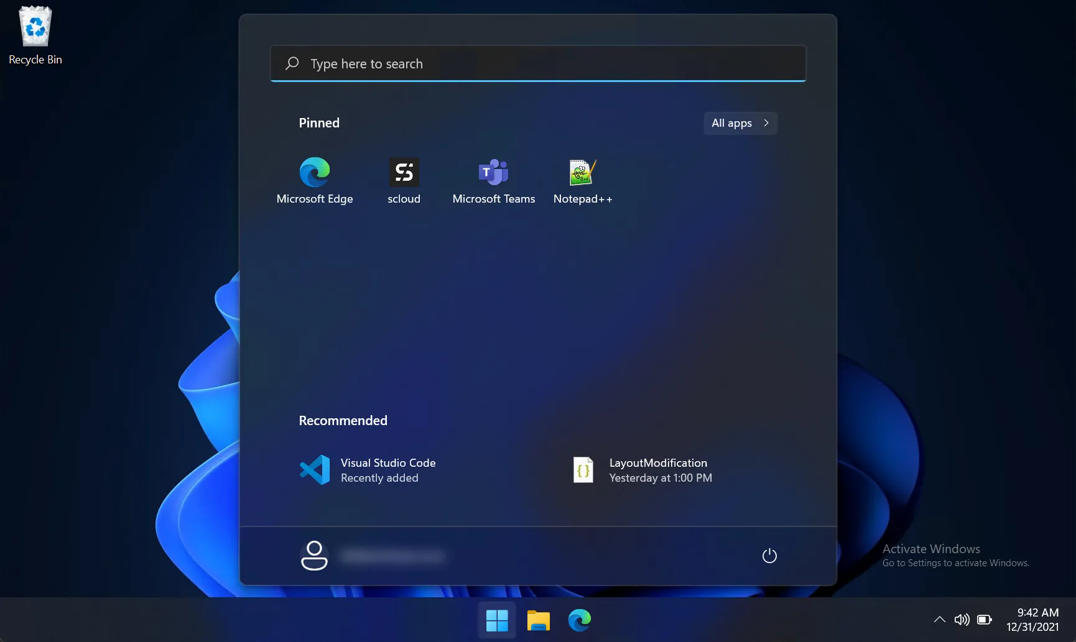Launch Notepad++ from pinned apps

click(583, 180)
